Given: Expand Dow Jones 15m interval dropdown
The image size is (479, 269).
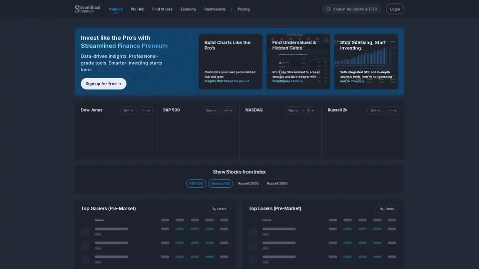Looking at the screenshot, I should tap(128, 111).
